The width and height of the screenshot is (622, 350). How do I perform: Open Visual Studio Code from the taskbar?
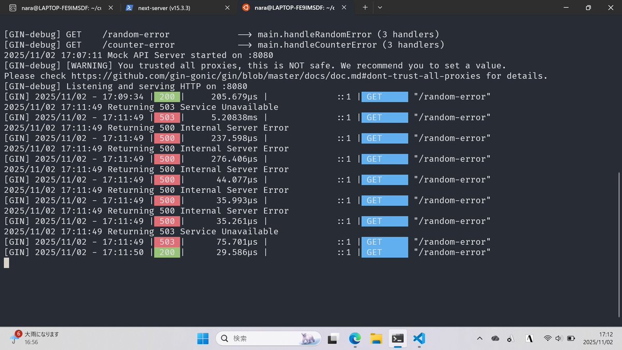[419, 339]
